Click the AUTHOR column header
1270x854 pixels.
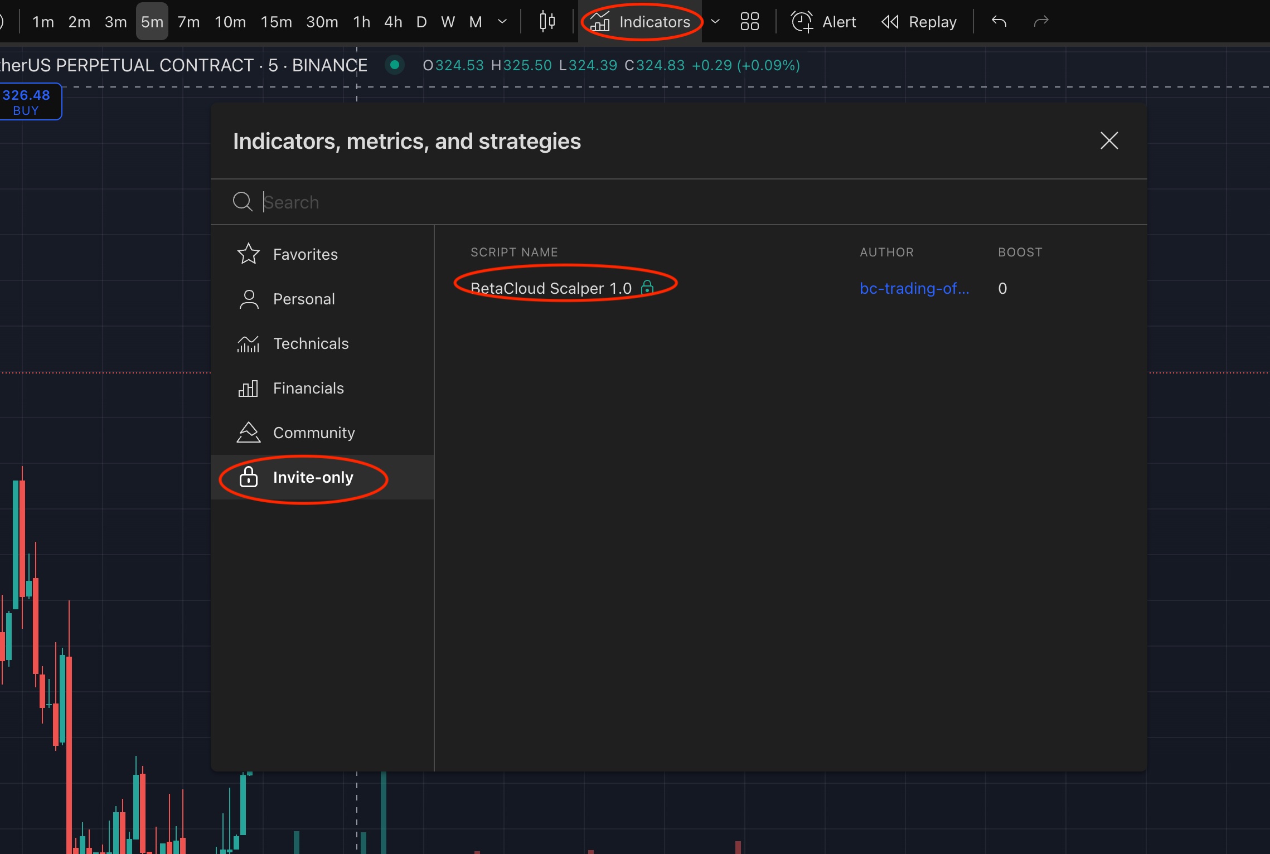point(886,252)
